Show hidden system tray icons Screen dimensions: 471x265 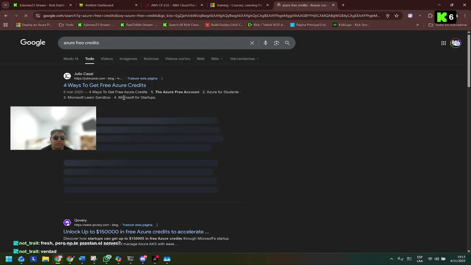click(391, 259)
